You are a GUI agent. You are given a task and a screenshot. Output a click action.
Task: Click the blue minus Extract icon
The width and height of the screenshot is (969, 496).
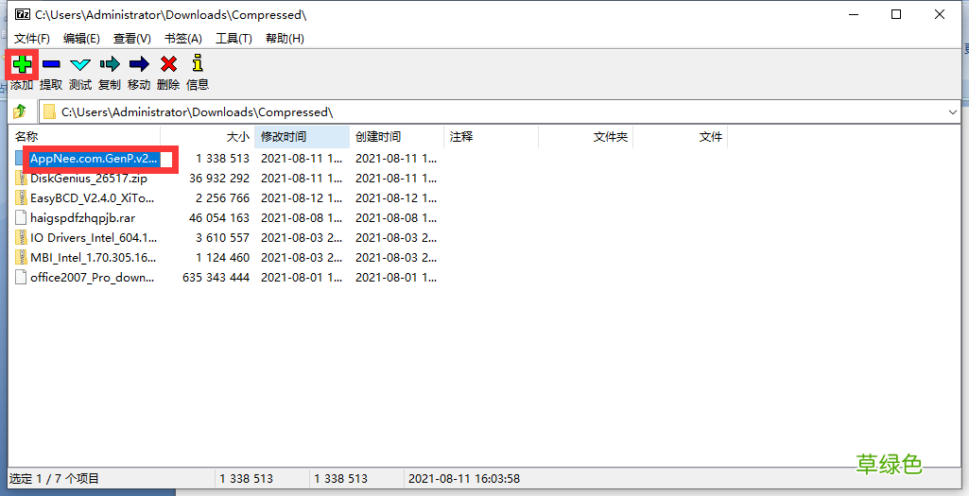(51, 64)
